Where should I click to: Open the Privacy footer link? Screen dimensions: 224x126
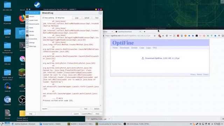pyautogui.click(x=193, y=75)
